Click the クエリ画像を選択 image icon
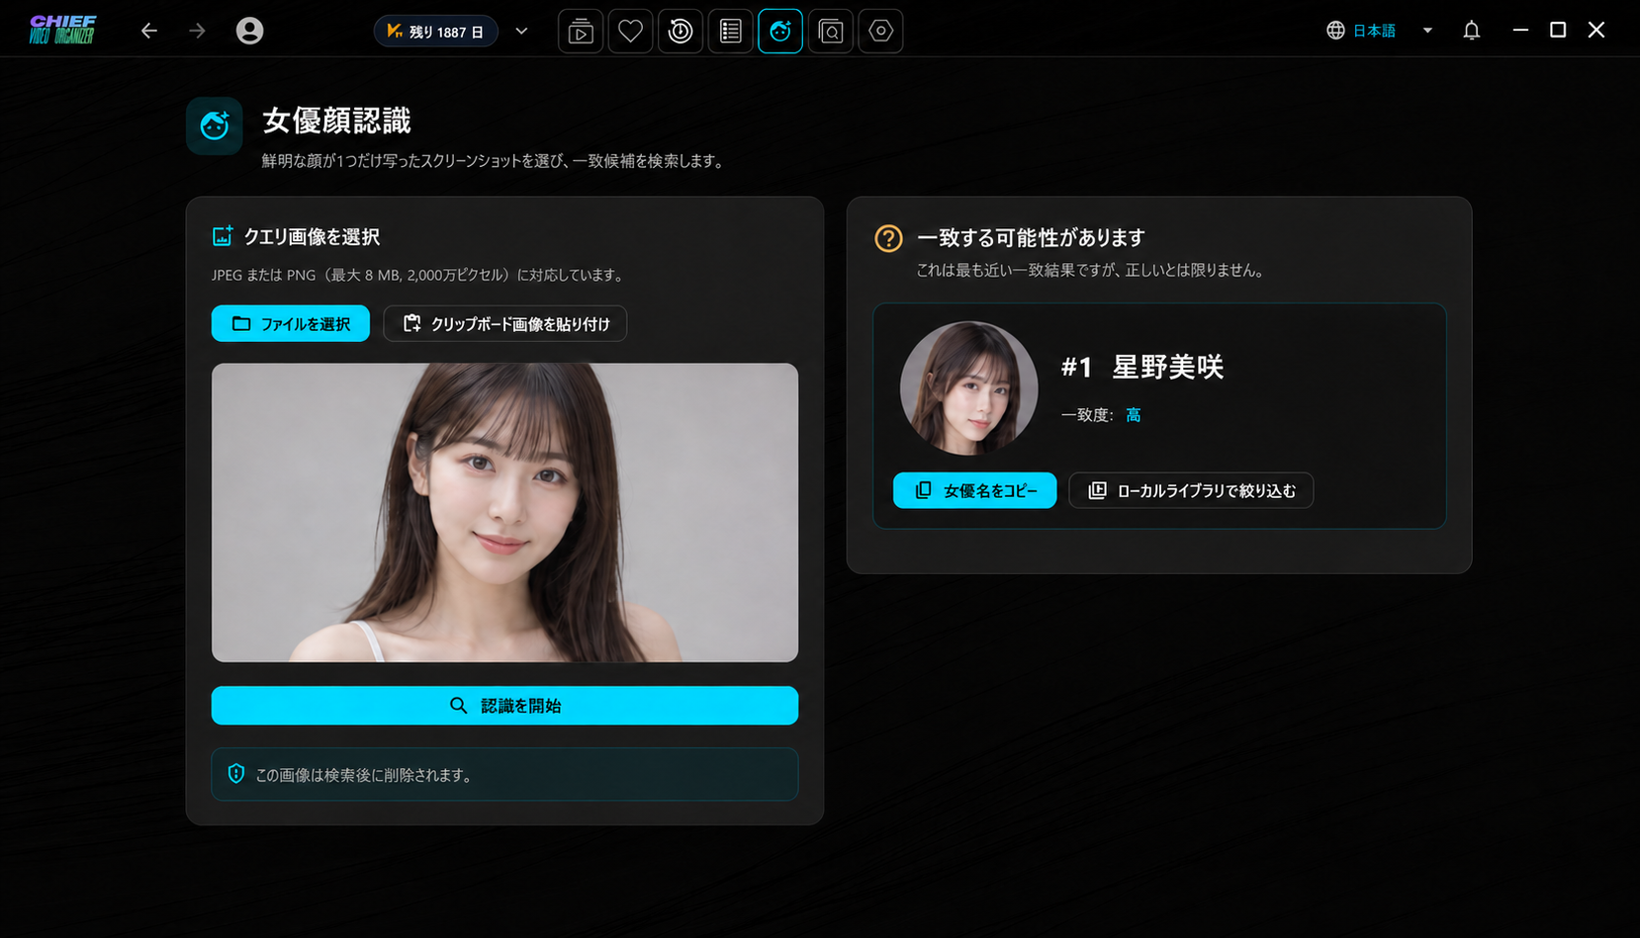1640x938 pixels. [x=223, y=236]
